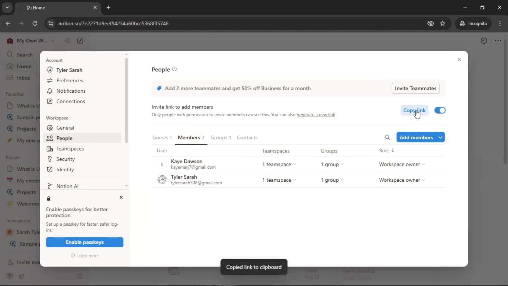
Task: Click the Inbox tray icon
Action: pos(10,78)
